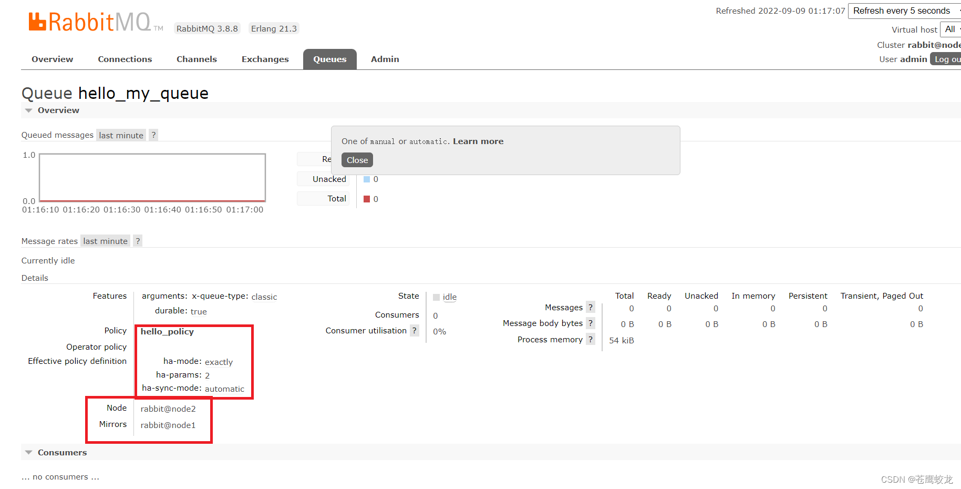The height and width of the screenshot is (489, 961).
Task: Log out of admin user
Action: point(946,59)
